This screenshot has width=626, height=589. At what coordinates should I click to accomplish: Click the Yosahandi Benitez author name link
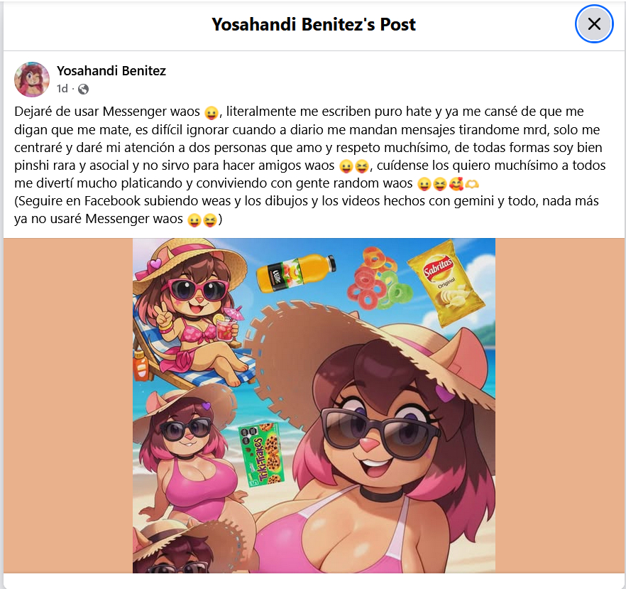pyautogui.click(x=111, y=71)
